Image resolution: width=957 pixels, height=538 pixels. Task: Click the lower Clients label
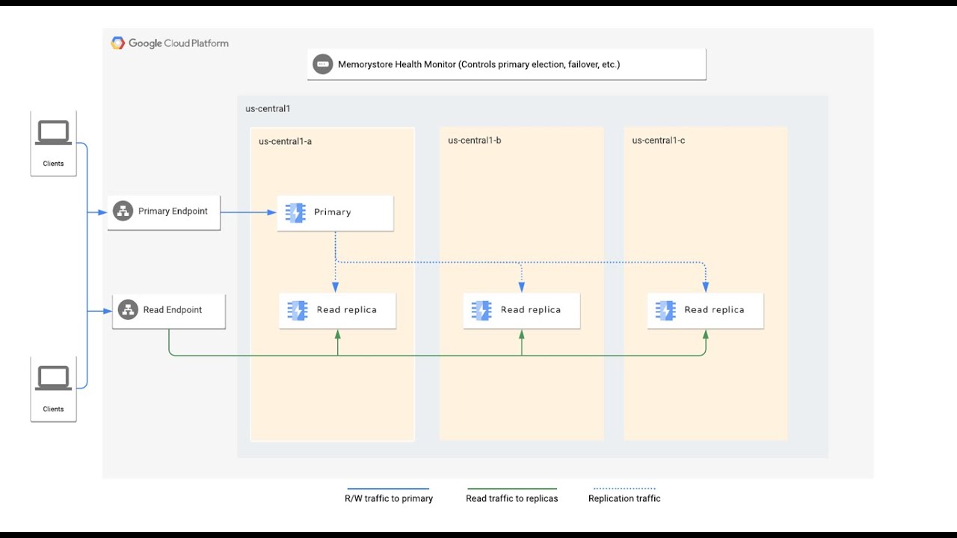(53, 409)
